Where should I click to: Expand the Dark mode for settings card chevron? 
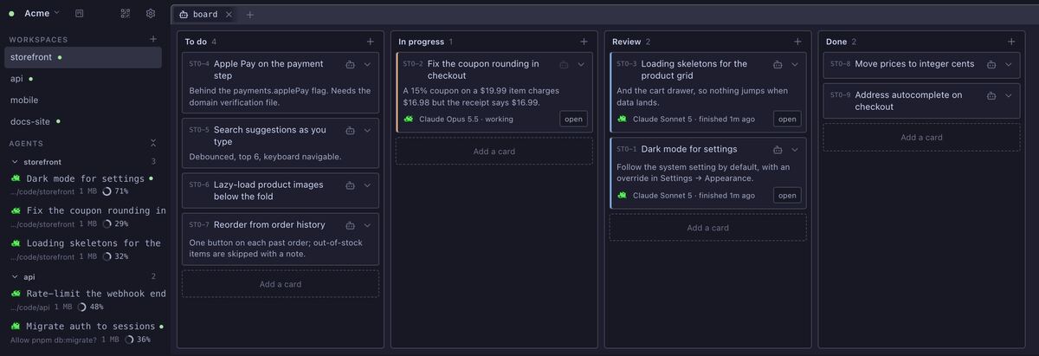click(x=795, y=149)
